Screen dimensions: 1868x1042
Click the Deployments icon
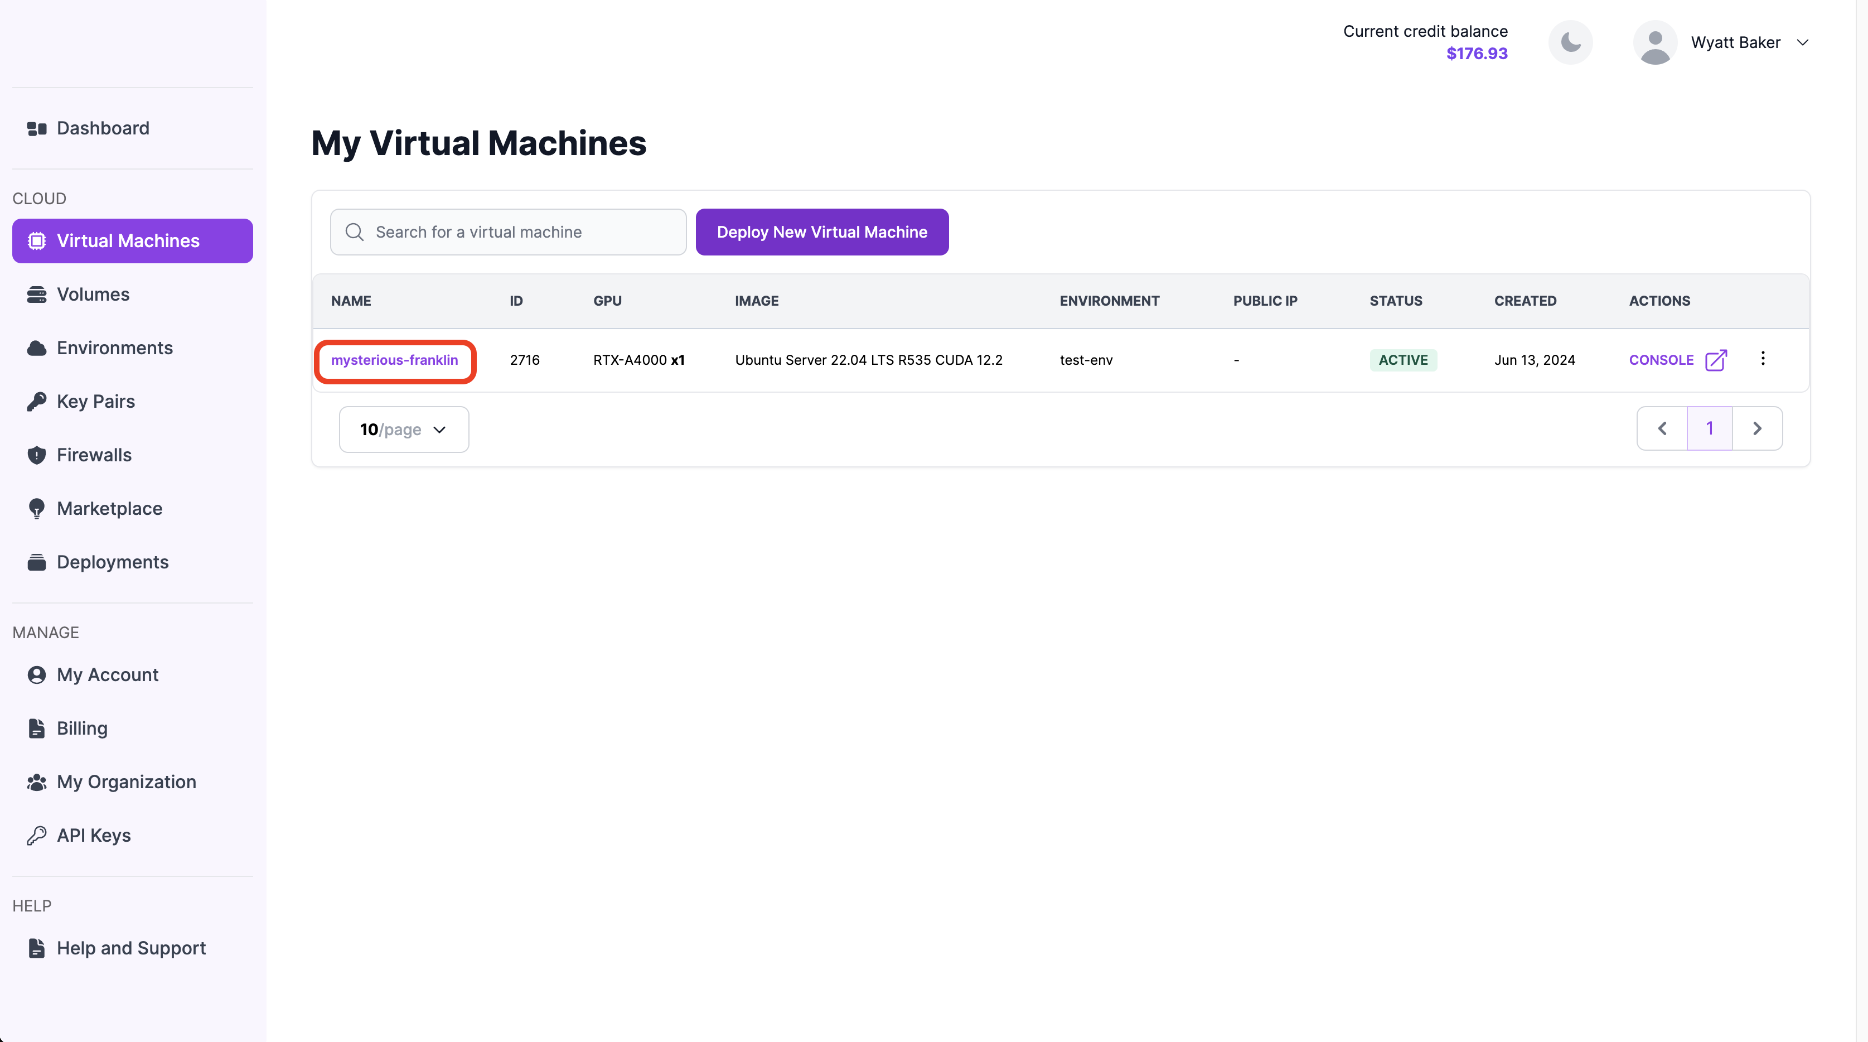point(36,562)
